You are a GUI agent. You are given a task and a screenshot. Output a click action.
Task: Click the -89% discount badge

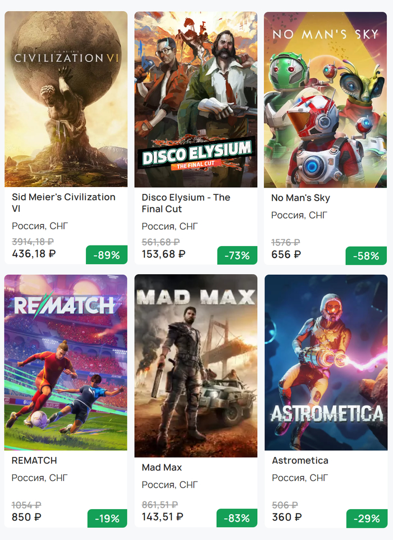click(107, 255)
